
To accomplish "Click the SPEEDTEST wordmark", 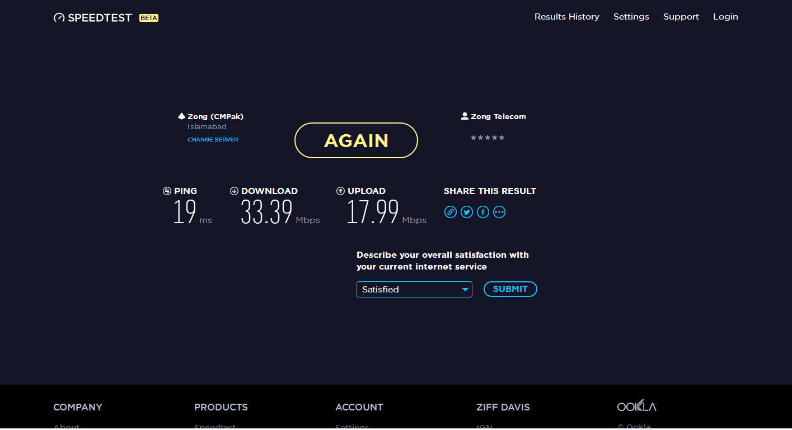I will [100, 18].
